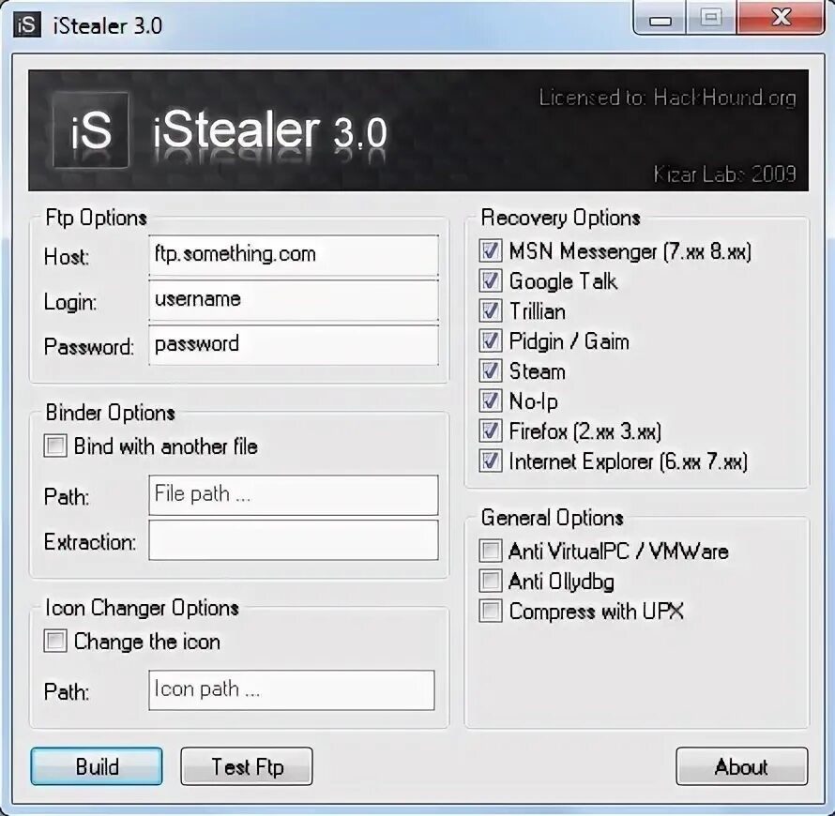This screenshot has width=835, height=816.
Task: Click the Login field containing username
Action: (x=294, y=300)
